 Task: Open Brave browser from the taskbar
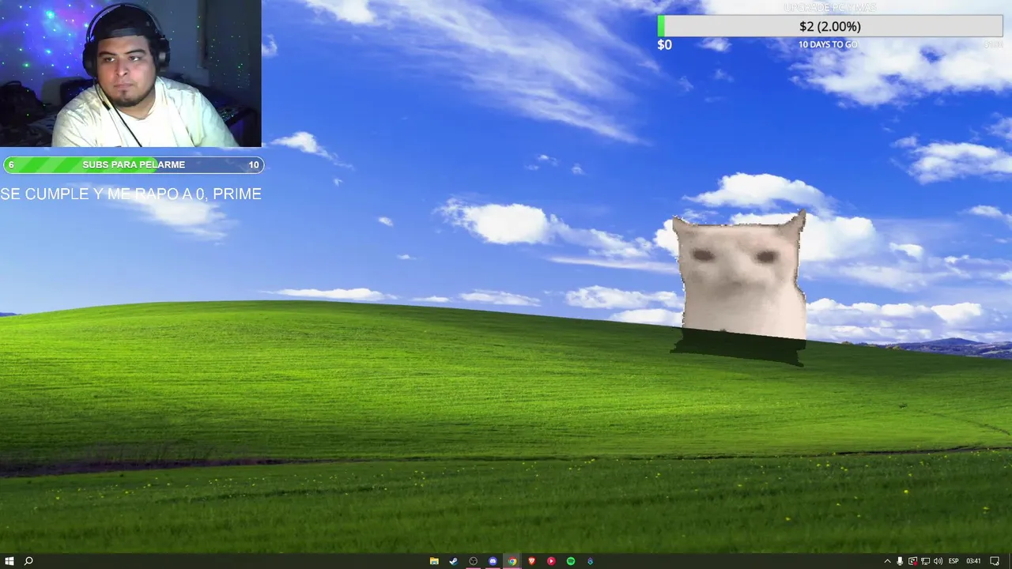tap(531, 561)
